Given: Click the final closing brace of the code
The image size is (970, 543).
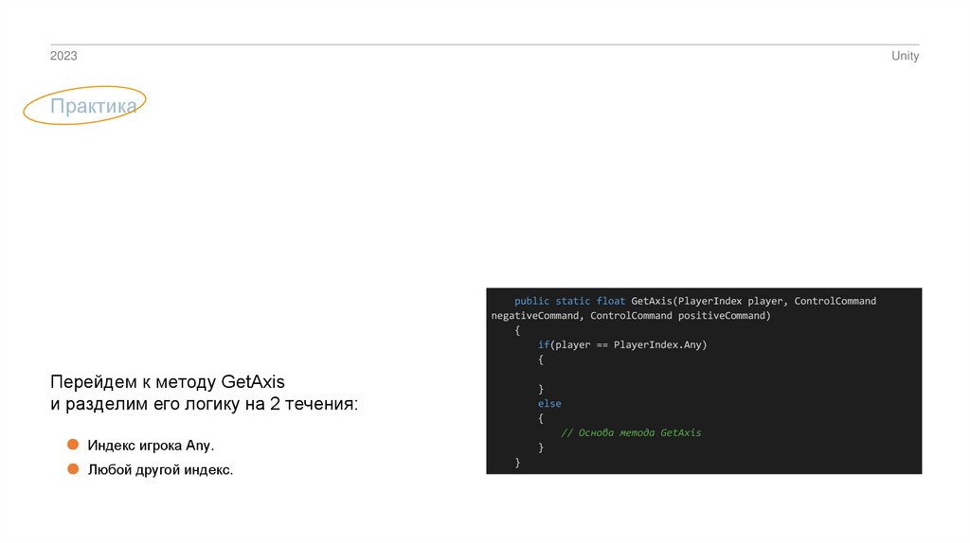Looking at the screenshot, I should coord(518,462).
